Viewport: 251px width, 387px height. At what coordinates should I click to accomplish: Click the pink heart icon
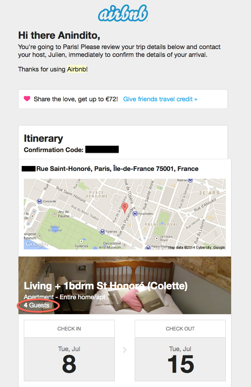[x=27, y=99]
